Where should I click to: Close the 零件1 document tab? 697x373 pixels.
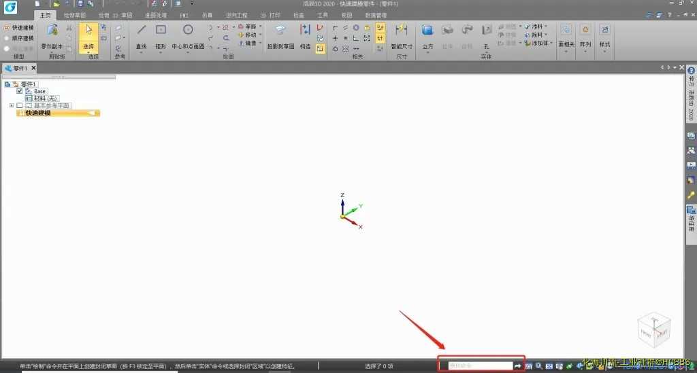tap(33, 68)
